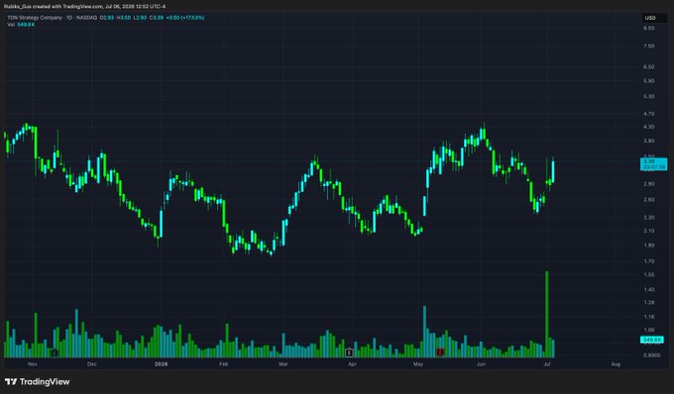Viewport: 674px width, 394px height.
Task: Click the earnings marker icon near April
Action: (x=349, y=352)
